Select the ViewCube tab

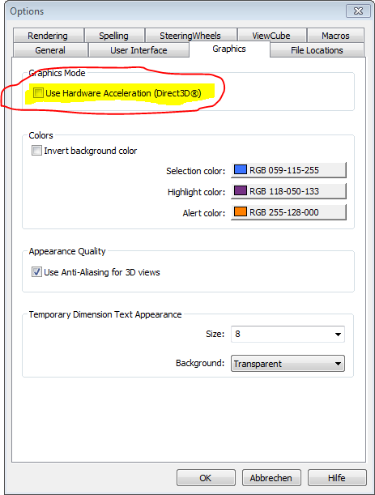click(271, 36)
